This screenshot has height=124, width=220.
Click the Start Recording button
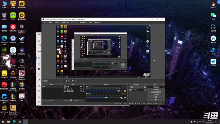pyautogui.click(x=156, y=90)
